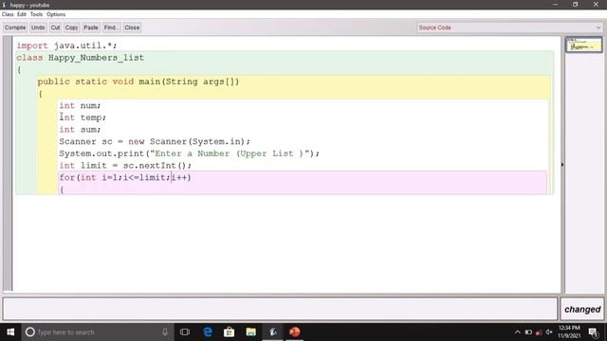
Task: Place cursor in 'import java.util.*;' line
Action: pos(66,45)
